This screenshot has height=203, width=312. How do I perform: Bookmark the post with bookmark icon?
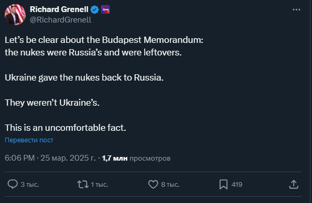[223, 185]
